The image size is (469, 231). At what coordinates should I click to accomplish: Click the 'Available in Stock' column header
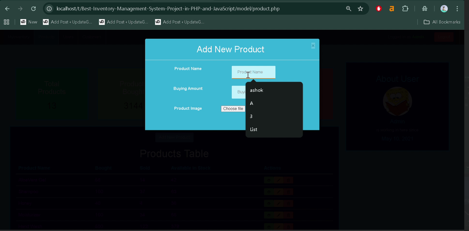click(191, 168)
